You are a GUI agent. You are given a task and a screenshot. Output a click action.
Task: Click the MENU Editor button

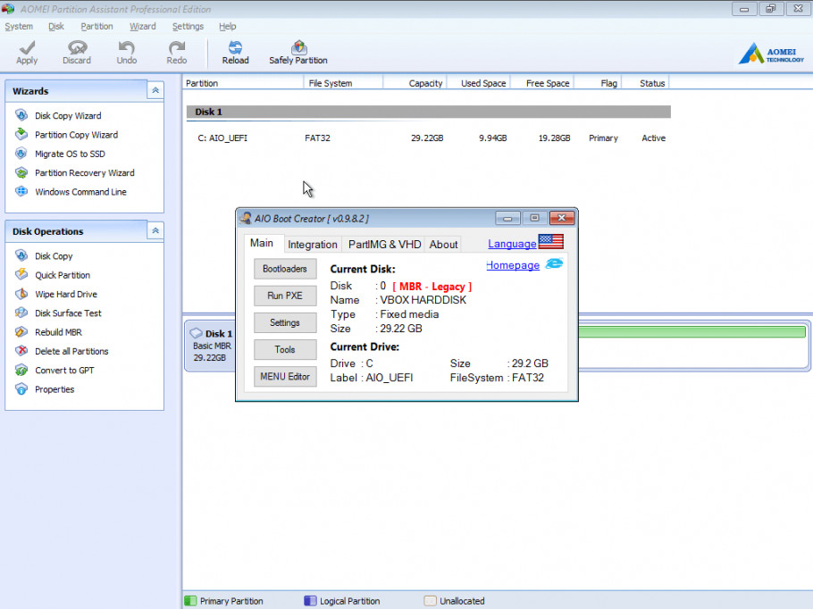click(x=285, y=377)
